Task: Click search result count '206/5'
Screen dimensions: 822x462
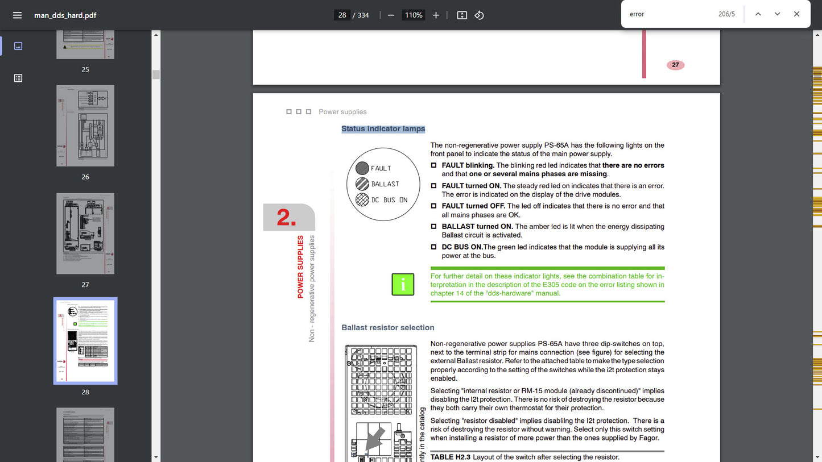Action: [726, 14]
